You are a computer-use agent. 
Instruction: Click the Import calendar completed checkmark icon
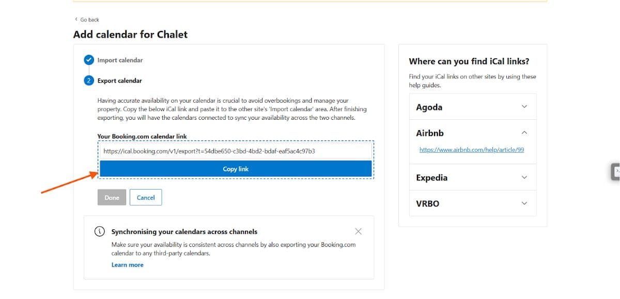tap(89, 60)
